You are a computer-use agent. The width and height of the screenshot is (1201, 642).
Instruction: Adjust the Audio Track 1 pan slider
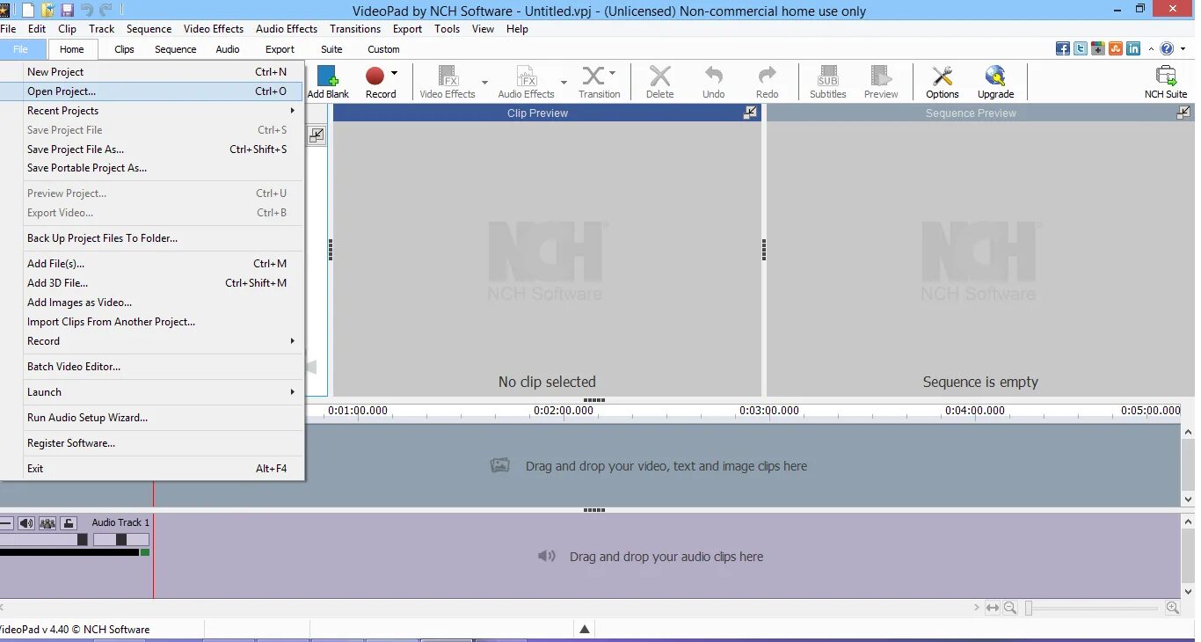(x=121, y=539)
